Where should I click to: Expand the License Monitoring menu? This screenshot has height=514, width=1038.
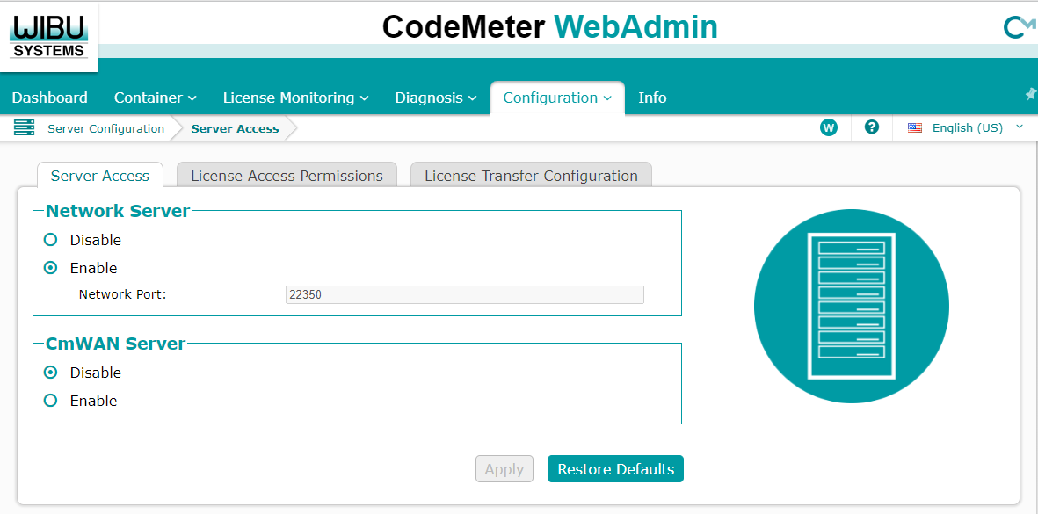click(295, 98)
